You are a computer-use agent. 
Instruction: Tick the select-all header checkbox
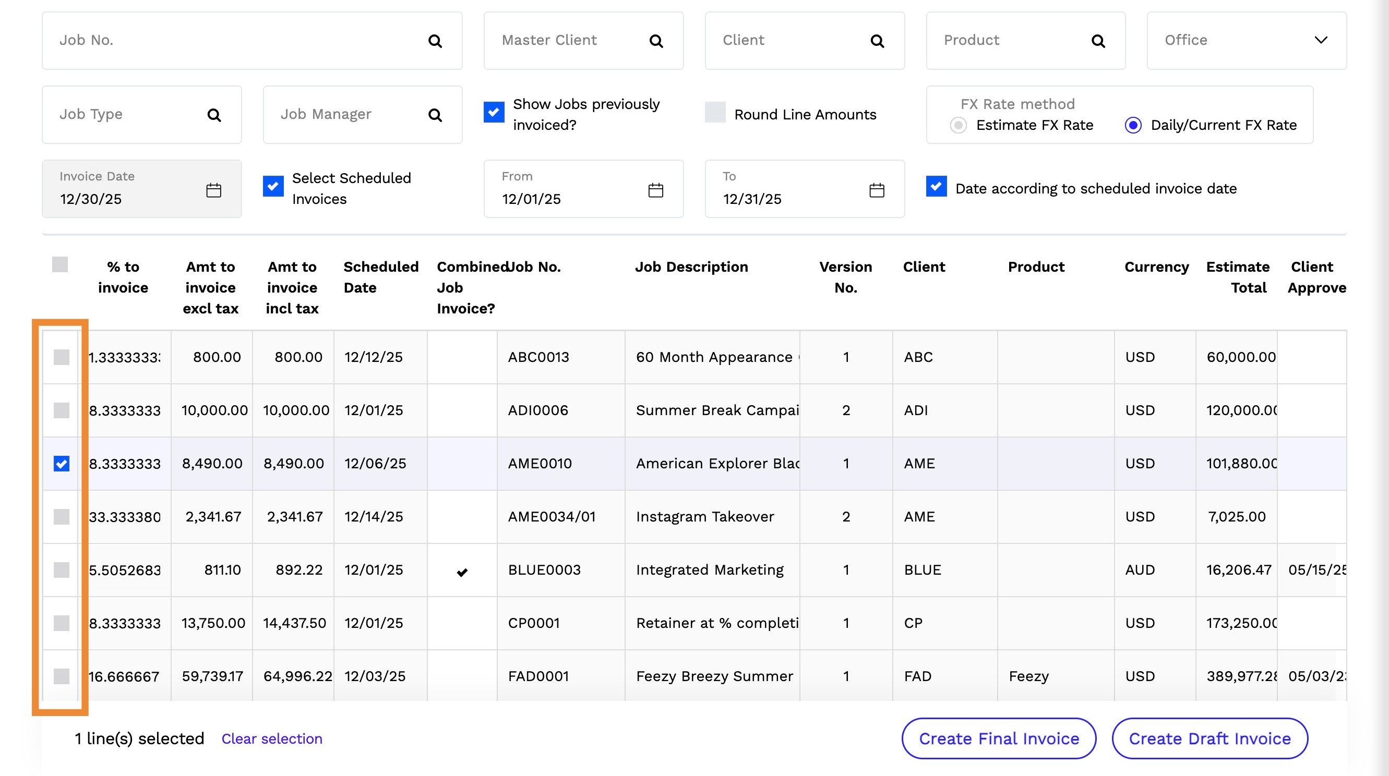(x=60, y=264)
